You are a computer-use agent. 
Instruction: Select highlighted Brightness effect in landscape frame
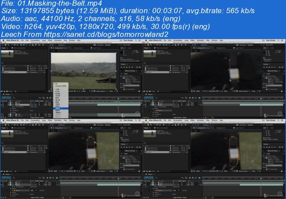click(132, 86)
